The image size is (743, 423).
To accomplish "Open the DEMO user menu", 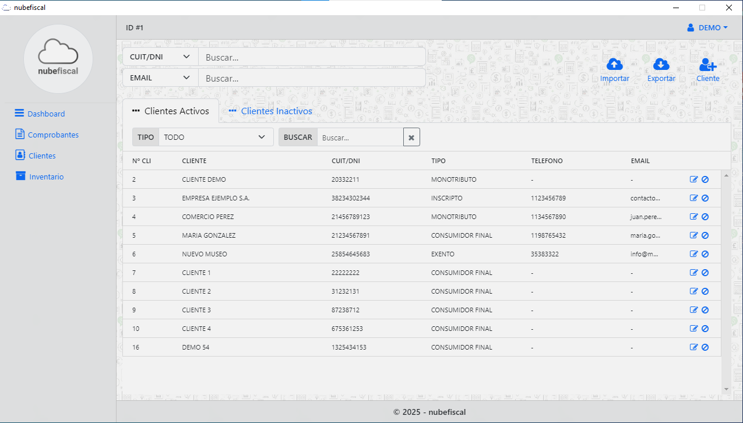I will [707, 27].
